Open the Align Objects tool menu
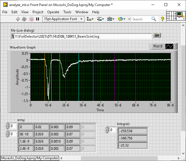Screen dimensions: 186x161 pos(90,19)
